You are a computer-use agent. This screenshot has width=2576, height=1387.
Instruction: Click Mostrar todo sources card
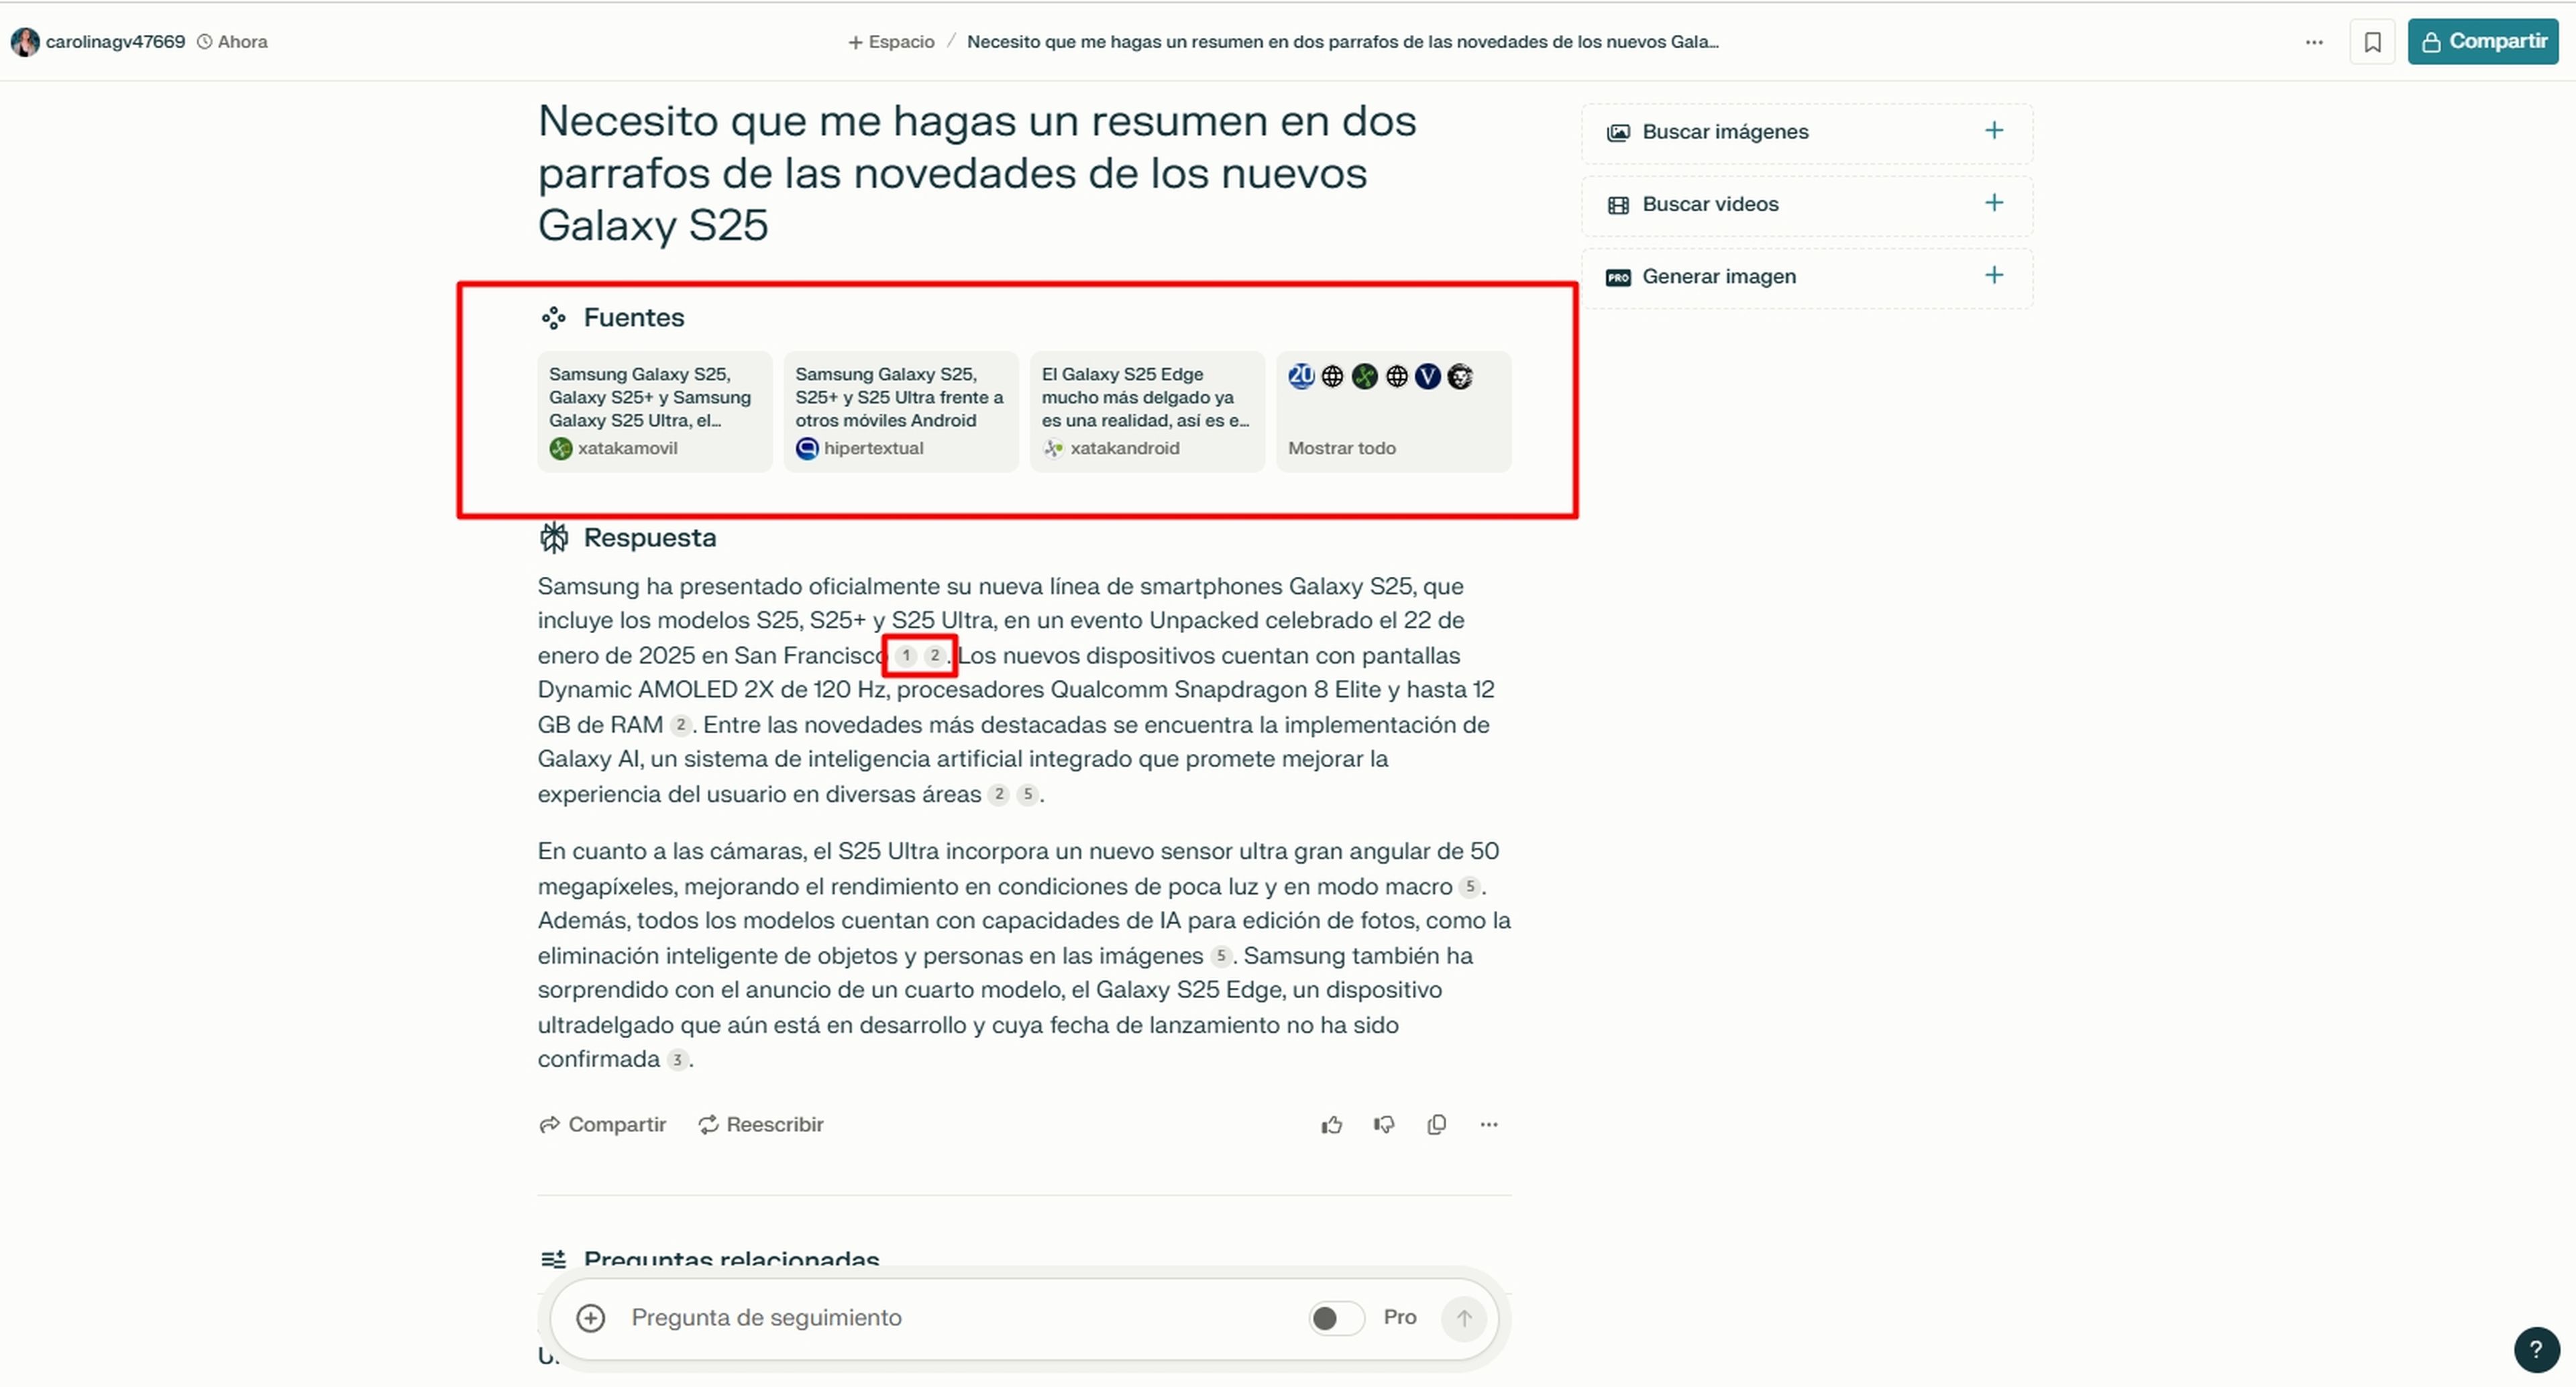click(1393, 411)
